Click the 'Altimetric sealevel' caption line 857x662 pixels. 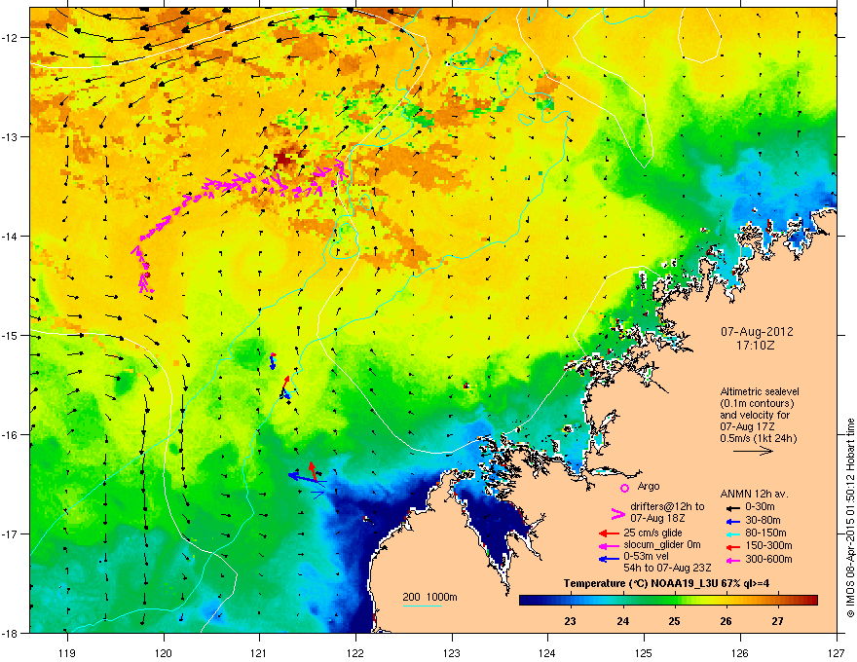(760, 391)
